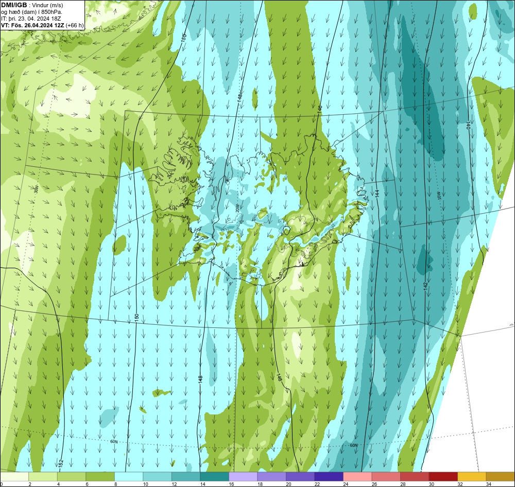This screenshot has width=515, height=487.
Task: Click the legend scale value '28'
Action: click(403, 484)
